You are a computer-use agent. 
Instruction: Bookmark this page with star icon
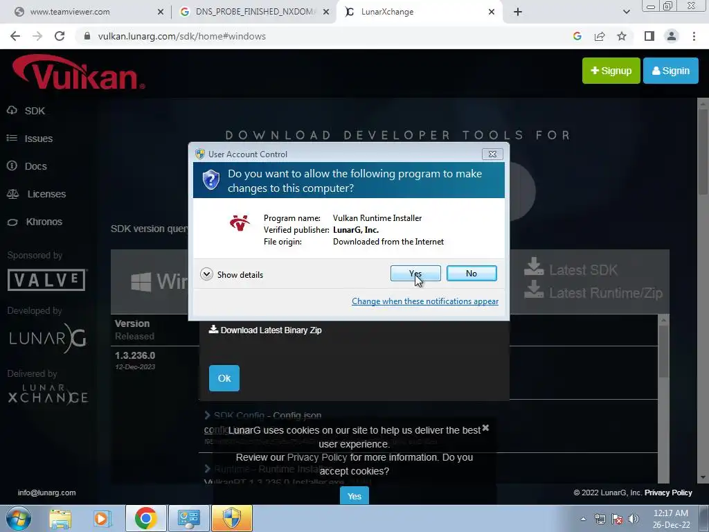pos(622,36)
